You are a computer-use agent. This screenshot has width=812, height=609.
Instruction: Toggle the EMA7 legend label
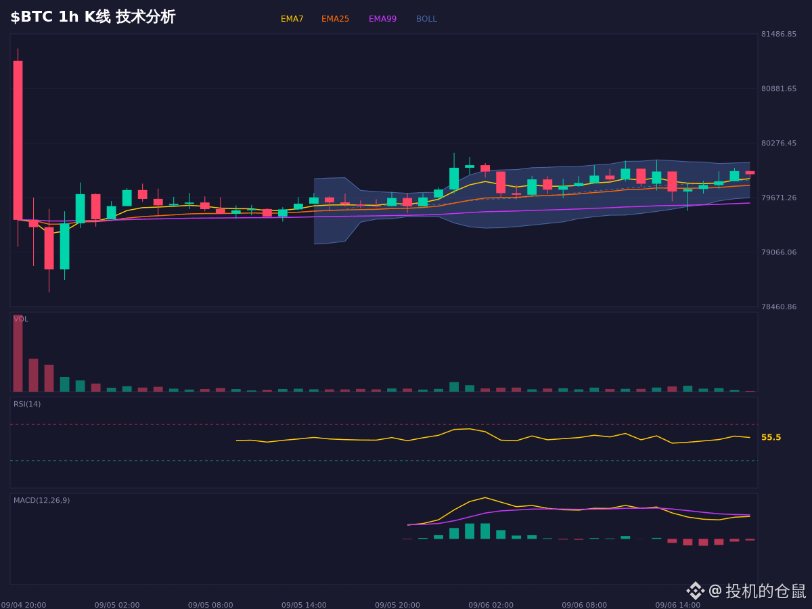pyautogui.click(x=292, y=19)
